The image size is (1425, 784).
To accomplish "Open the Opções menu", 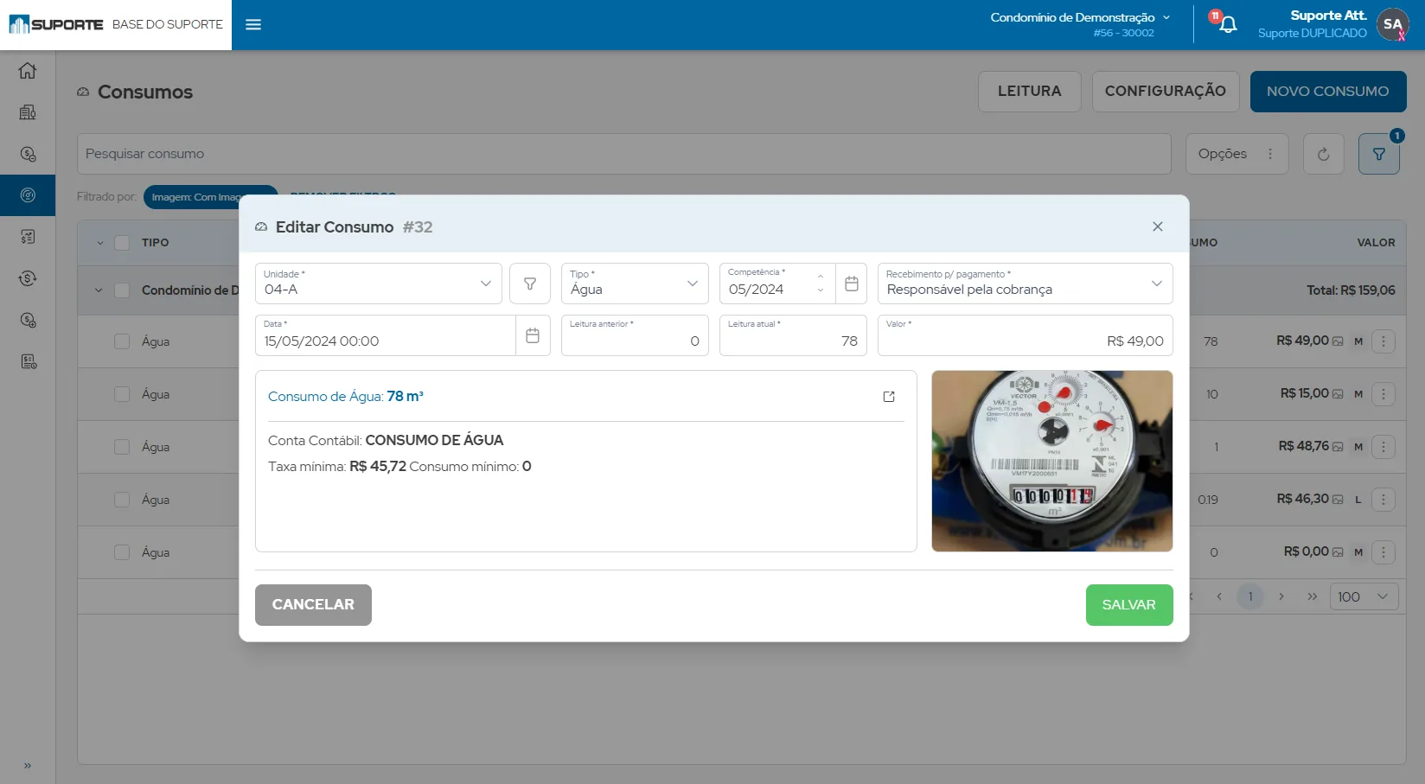I will 1236,154.
